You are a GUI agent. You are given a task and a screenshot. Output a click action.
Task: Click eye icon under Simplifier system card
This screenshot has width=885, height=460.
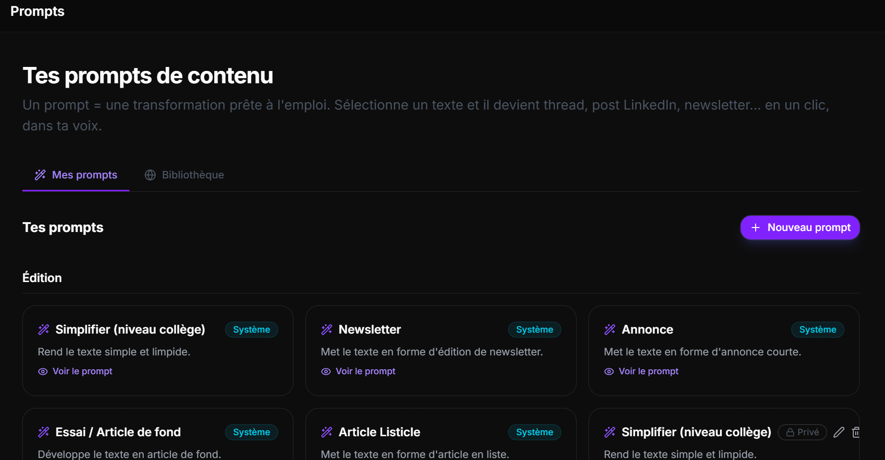(43, 371)
